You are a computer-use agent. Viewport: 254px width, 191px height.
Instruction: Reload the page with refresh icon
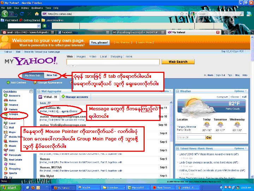tap(22, 14)
